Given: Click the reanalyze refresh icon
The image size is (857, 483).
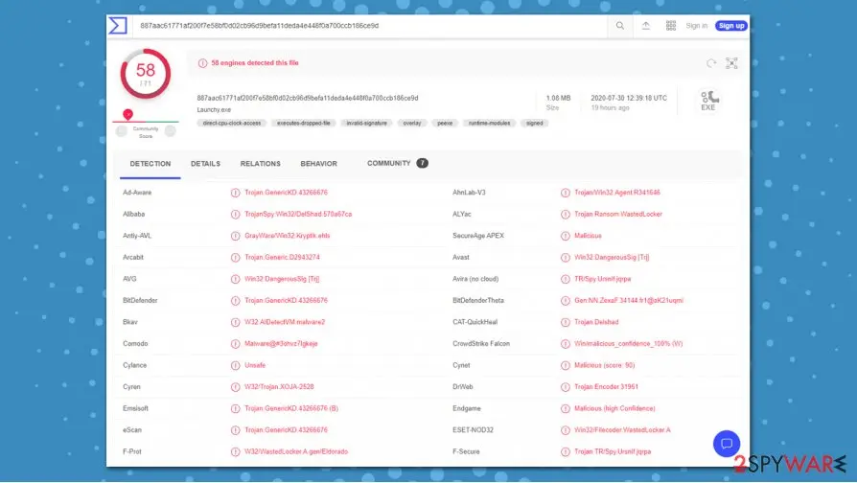Looking at the screenshot, I should point(711,63).
